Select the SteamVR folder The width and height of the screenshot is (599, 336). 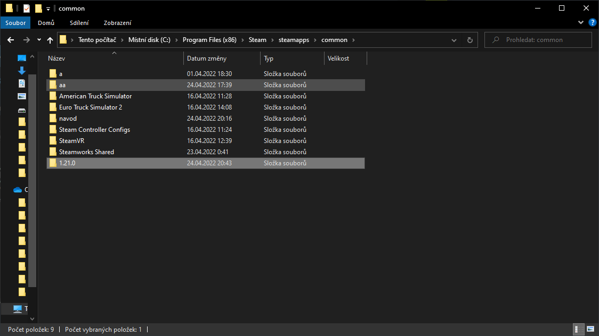point(72,140)
